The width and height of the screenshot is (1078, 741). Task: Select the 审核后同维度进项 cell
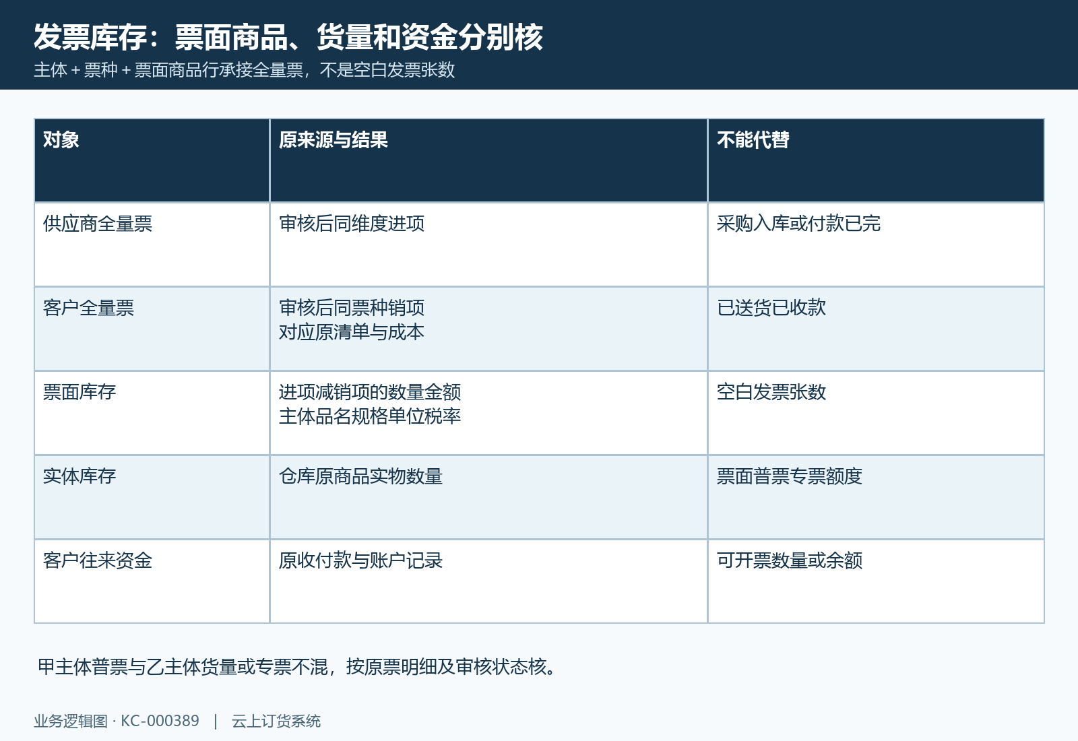pos(488,245)
